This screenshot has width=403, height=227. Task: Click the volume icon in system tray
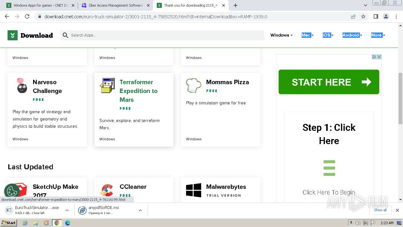[358, 223]
